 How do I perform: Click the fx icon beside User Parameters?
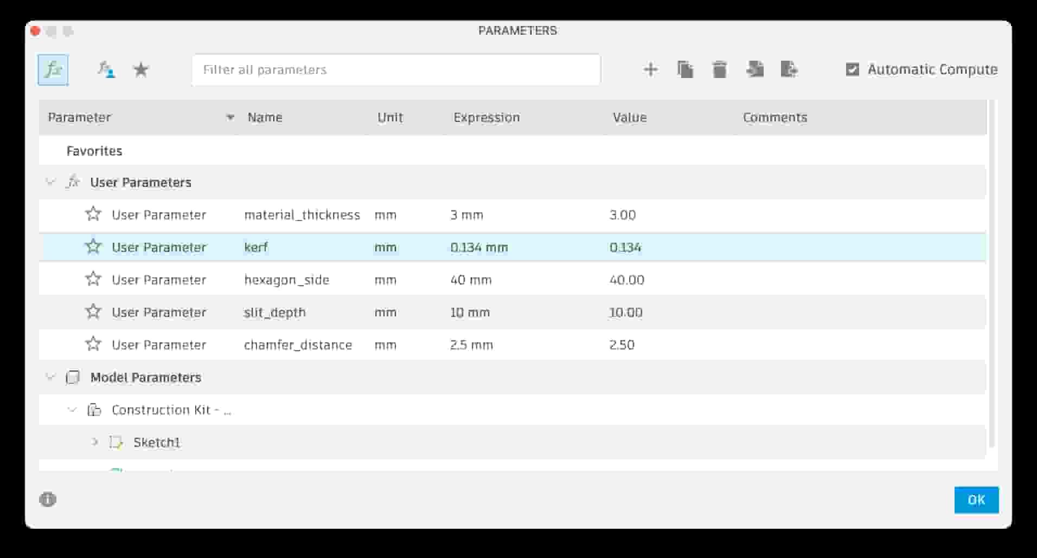pos(73,182)
